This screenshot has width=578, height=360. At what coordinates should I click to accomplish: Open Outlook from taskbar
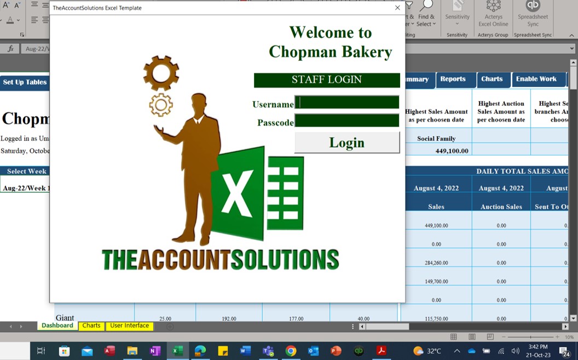[313, 351]
